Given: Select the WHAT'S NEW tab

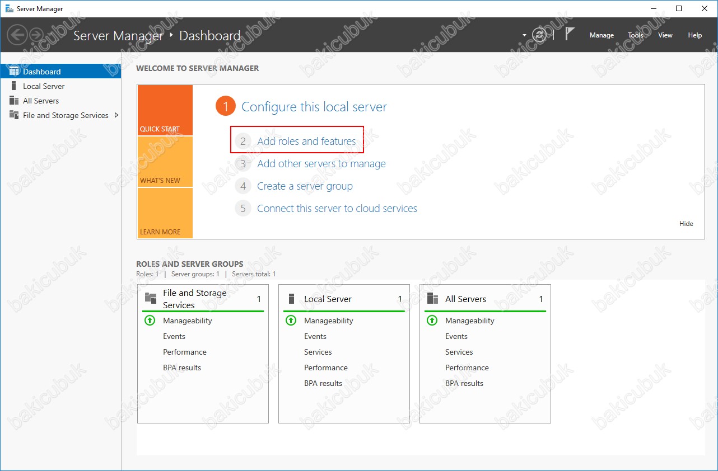Looking at the screenshot, I should [x=165, y=162].
